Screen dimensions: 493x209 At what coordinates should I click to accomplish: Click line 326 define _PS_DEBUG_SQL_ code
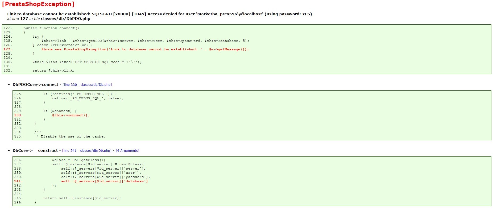coord(88,98)
